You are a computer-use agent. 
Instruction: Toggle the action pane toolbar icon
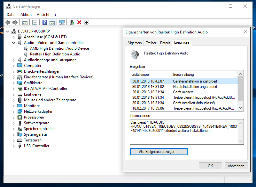pos(52,23)
